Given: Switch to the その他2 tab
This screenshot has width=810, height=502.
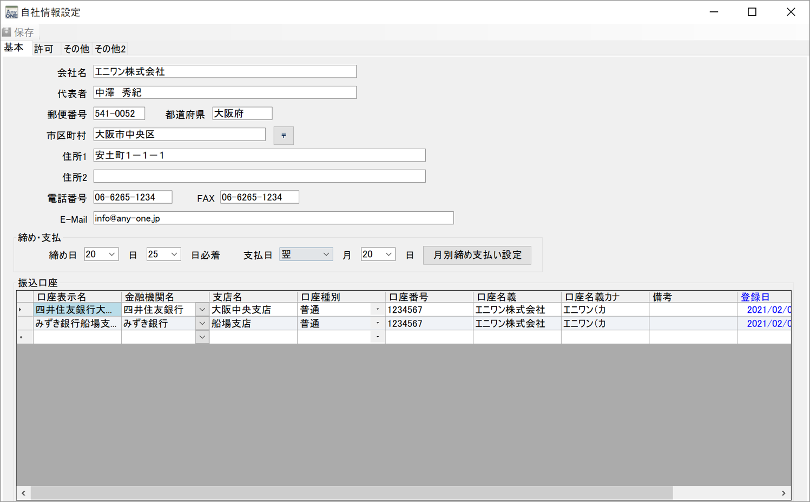Looking at the screenshot, I should 110,49.
